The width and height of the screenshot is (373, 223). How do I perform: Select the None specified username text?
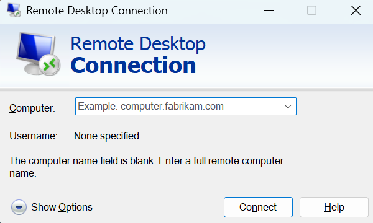tap(106, 136)
